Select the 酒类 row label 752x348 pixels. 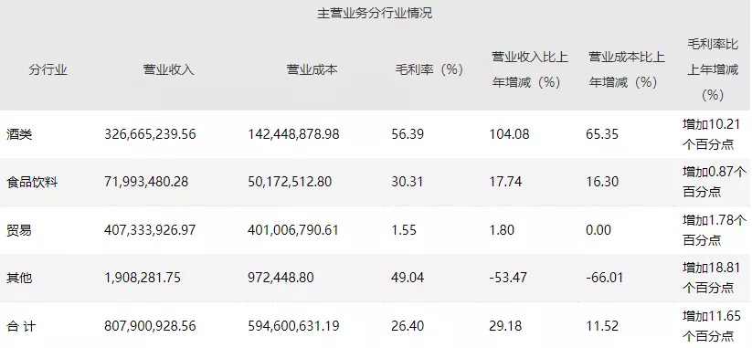[x=20, y=134]
